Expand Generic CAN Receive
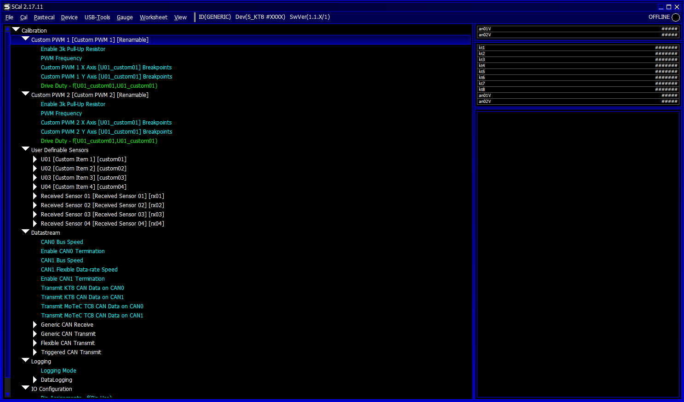This screenshot has width=684, height=402. (35, 325)
